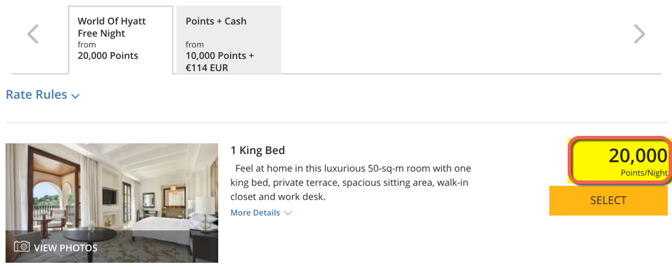Click the right arrow of rate carousel

click(639, 34)
